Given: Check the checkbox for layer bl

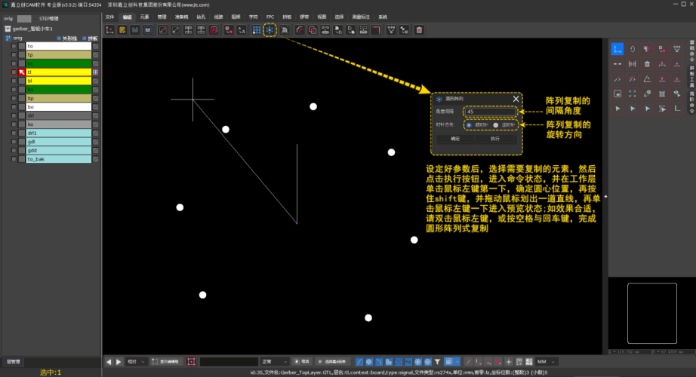Looking at the screenshot, I should coord(14,81).
